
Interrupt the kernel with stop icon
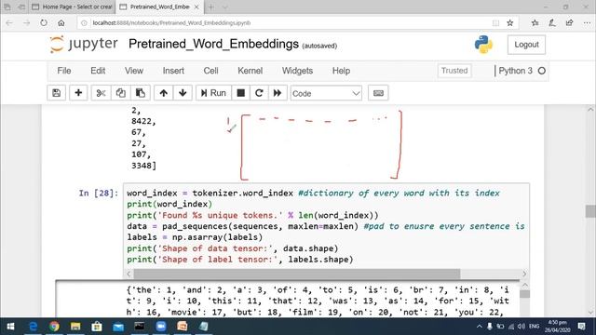240,93
